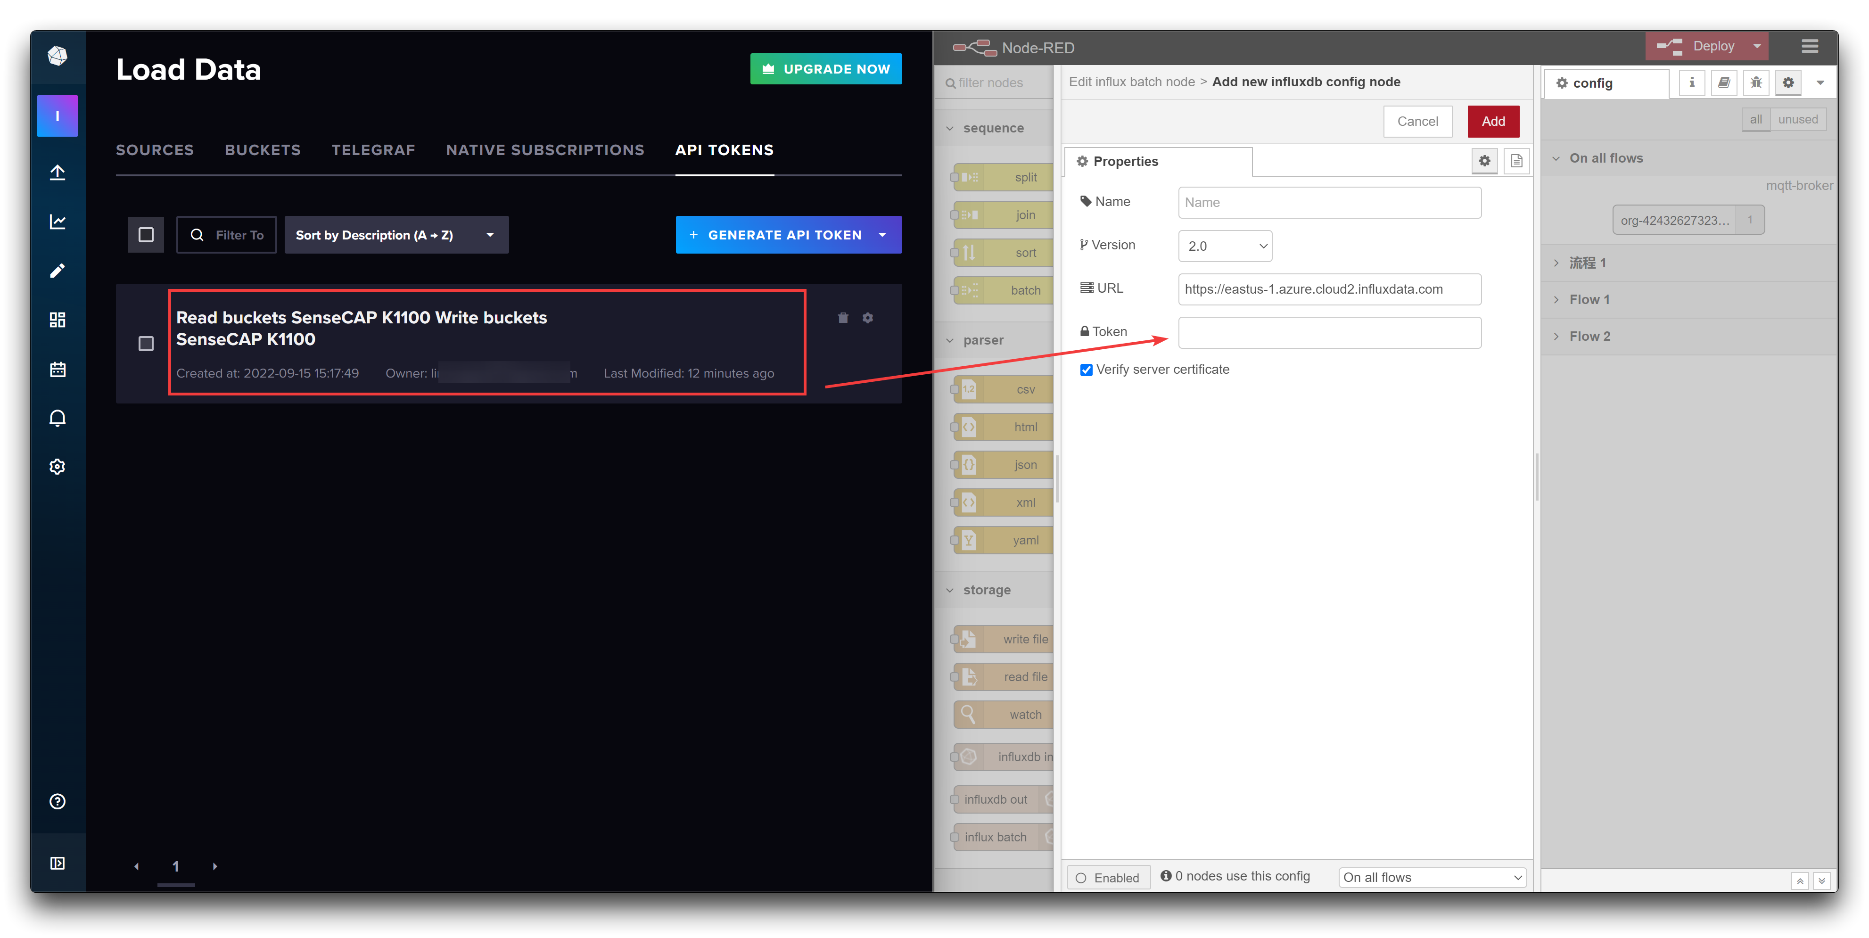
Task: Open the Help question mark icon in the sidebar
Action: pyautogui.click(x=58, y=801)
